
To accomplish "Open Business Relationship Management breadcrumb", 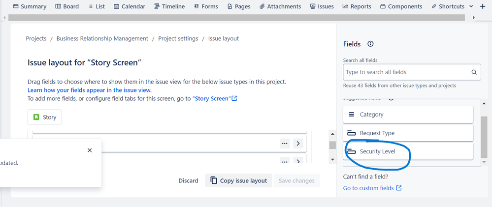I will (102, 38).
